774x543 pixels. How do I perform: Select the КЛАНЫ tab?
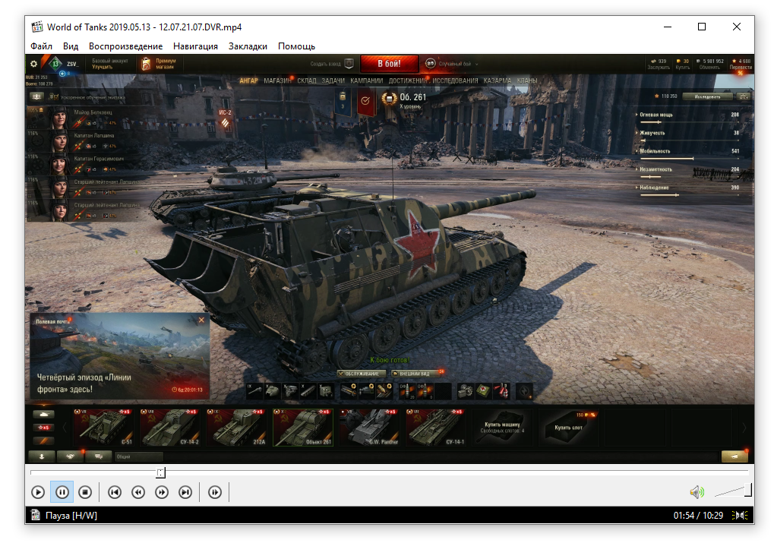point(527,81)
